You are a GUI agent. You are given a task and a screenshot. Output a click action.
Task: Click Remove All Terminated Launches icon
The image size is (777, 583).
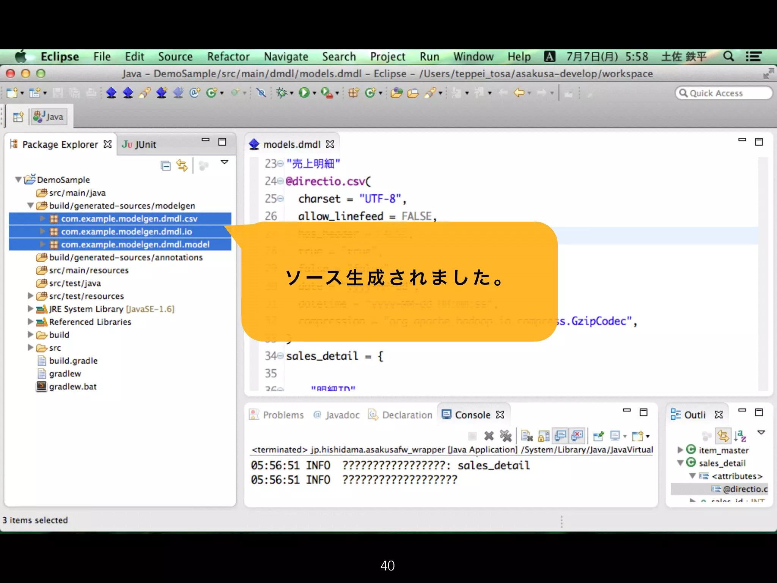pyautogui.click(x=505, y=436)
